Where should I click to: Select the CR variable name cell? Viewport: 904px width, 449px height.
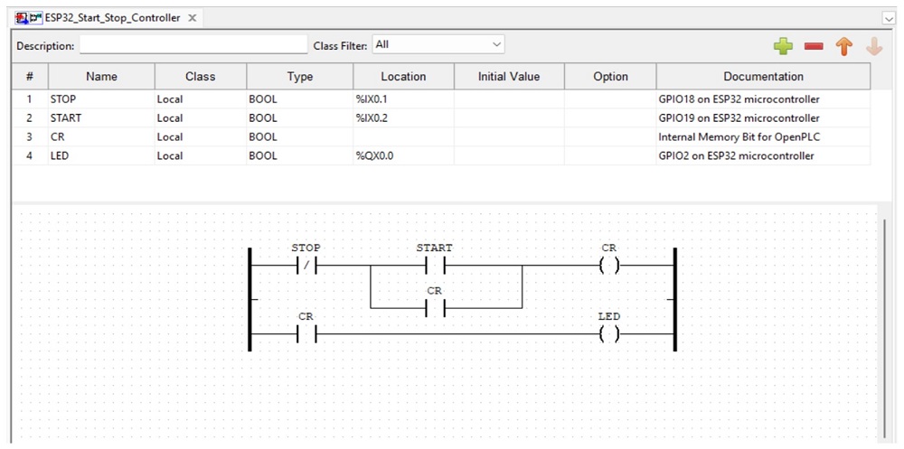101,137
